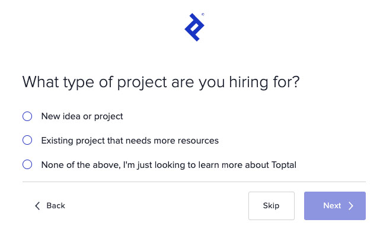
Task: Click the "New idea or project" label text
Action: (x=82, y=116)
